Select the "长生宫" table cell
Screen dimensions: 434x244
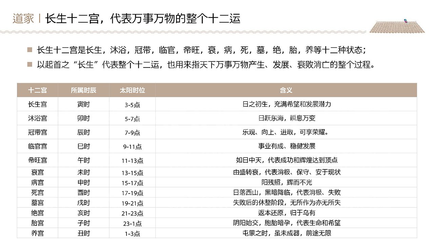pyautogui.click(x=37, y=104)
